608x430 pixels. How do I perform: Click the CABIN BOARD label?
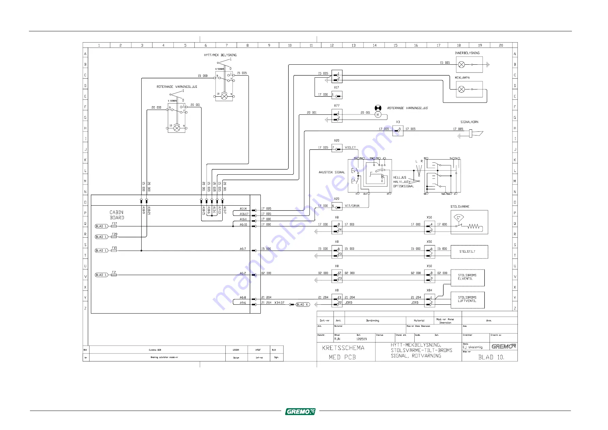click(x=117, y=215)
